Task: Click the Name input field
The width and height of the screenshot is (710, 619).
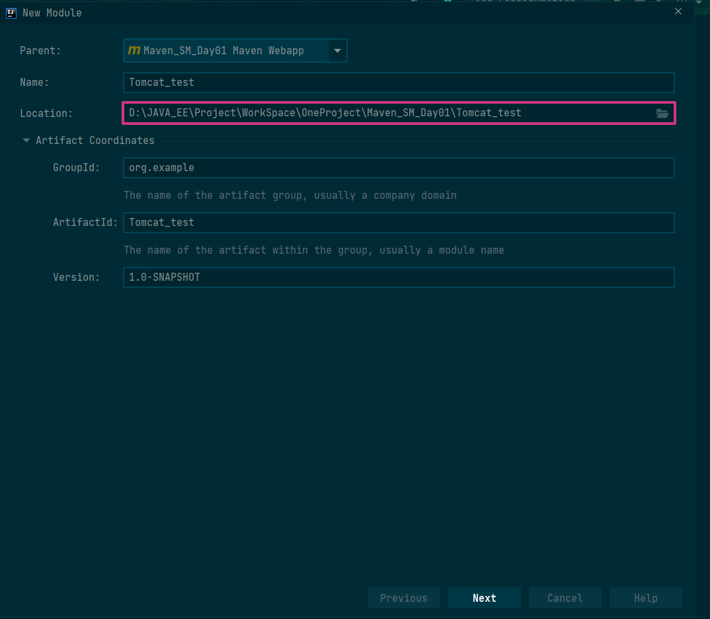Action: click(399, 83)
